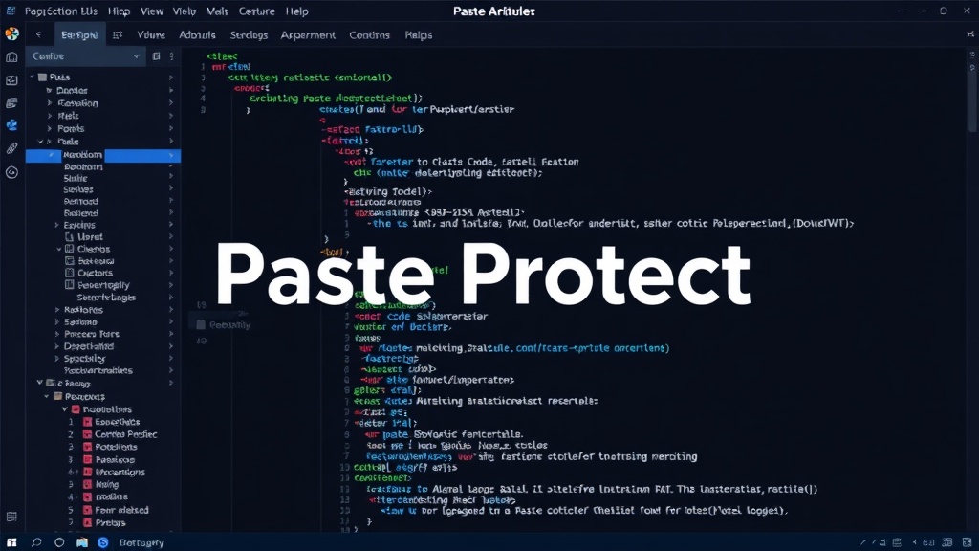Open the Hiop menu
This screenshot has height=551, width=979.
pos(119,11)
